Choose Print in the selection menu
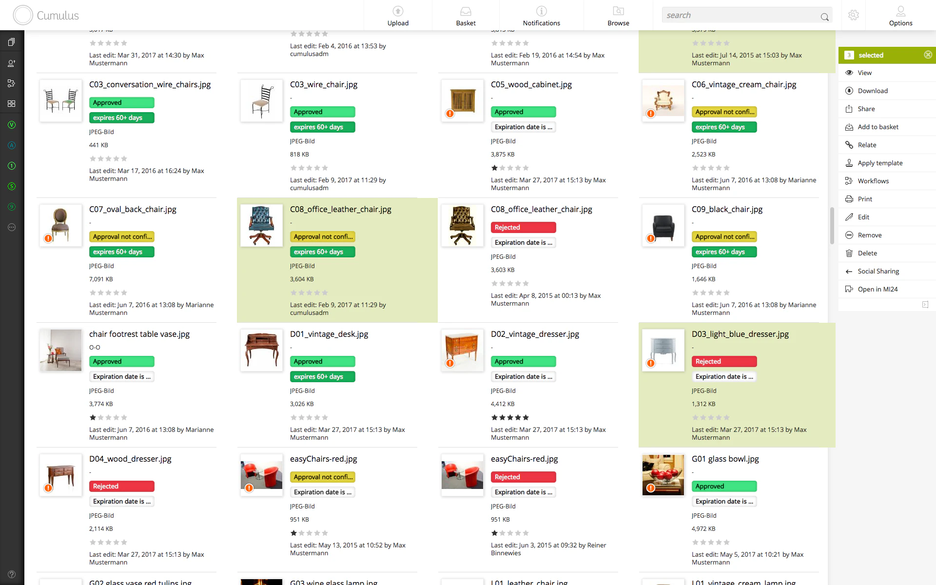The height and width of the screenshot is (585, 936). click(x=887, y=199)
